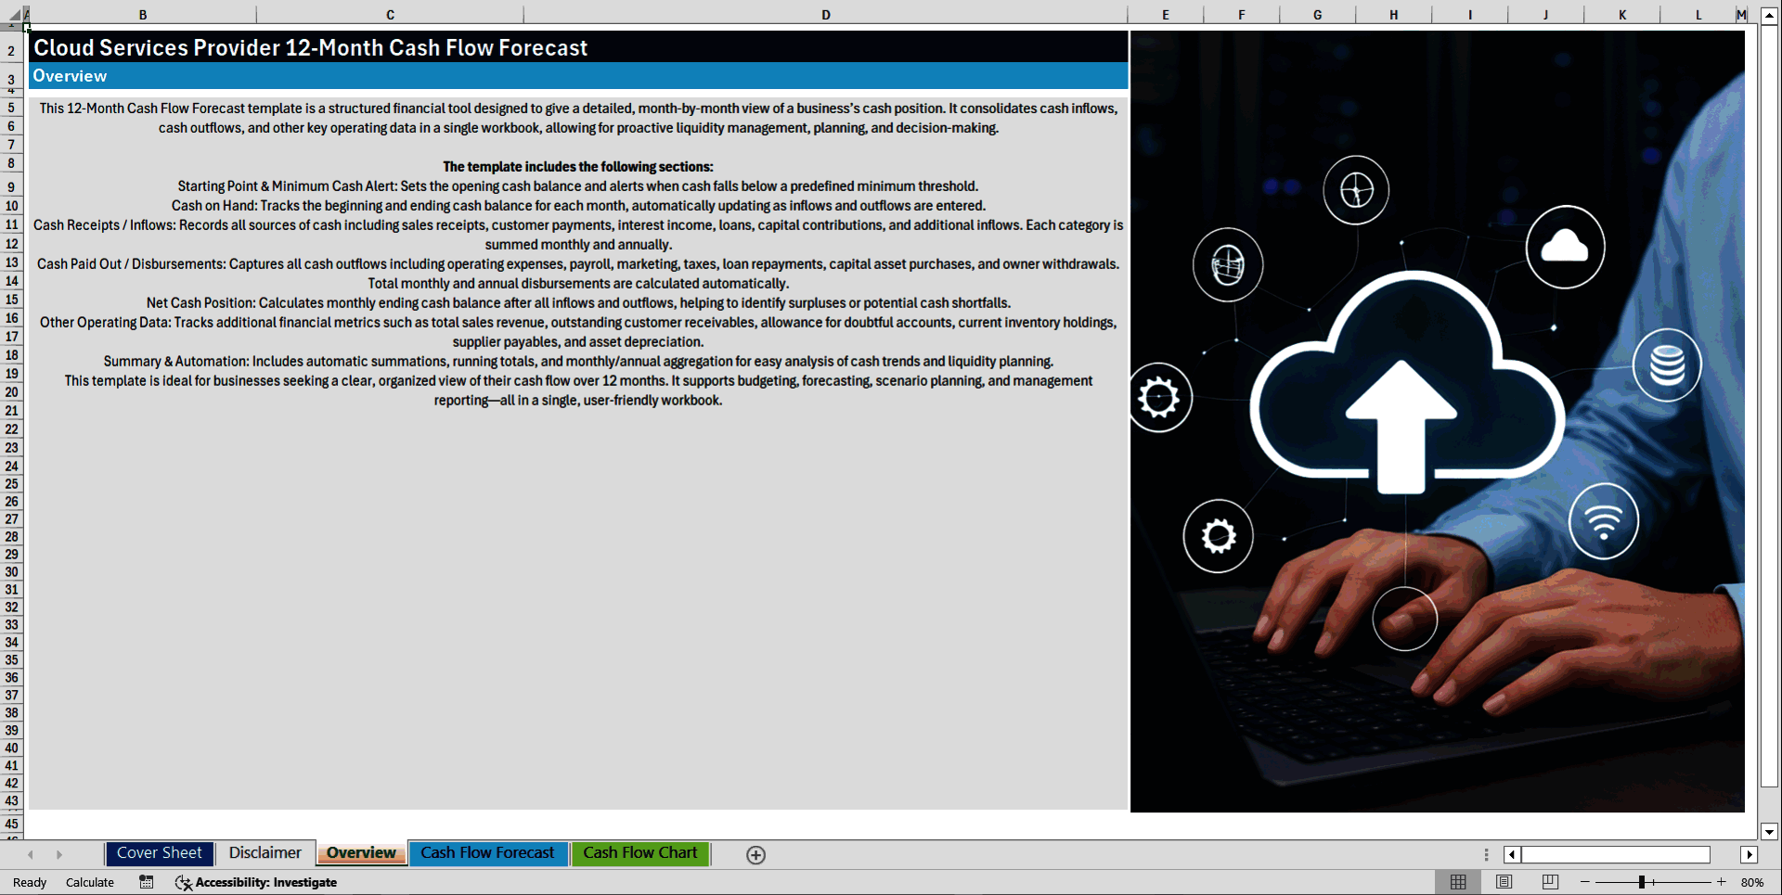
Task: Click the macro recording icon in status bar
Action: click(x=146, y=882)
